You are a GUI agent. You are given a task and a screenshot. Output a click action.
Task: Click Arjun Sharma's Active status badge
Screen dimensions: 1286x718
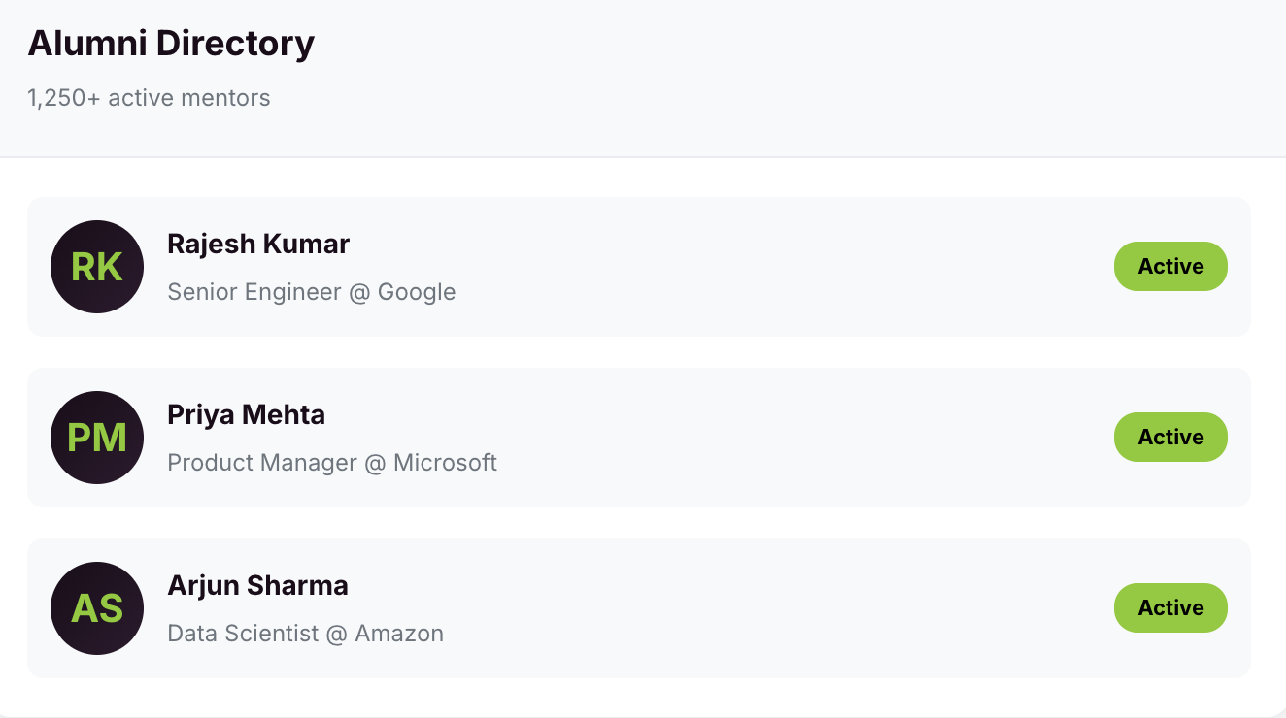point(1170,608)
